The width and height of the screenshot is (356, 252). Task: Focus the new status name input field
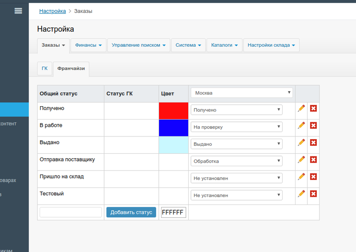[71, 212]
